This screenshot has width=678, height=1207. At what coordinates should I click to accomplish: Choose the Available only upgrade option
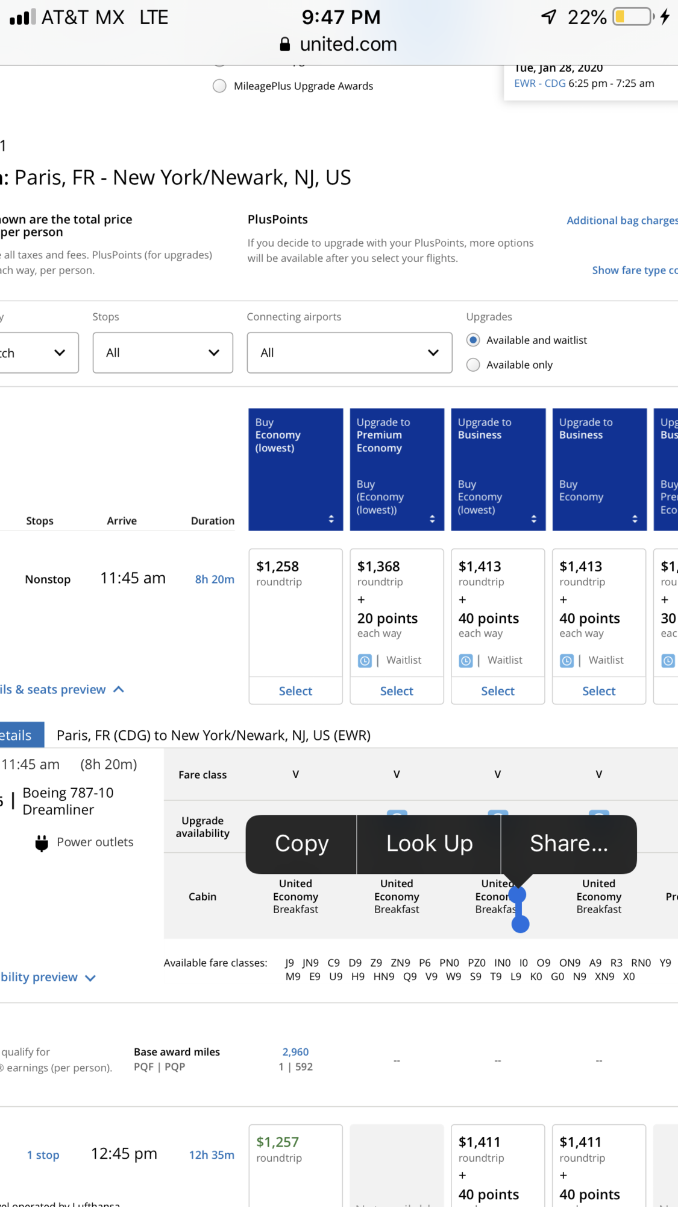tap(474, 365)
